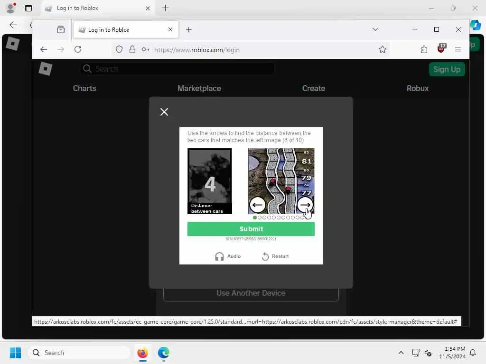Show hidden system tray icons
486x364 pixels.
click(401, 353)
